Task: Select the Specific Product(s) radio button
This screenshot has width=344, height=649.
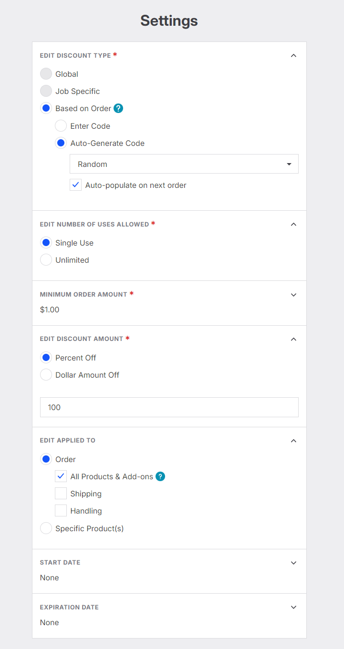Action: tap(46, 528)
